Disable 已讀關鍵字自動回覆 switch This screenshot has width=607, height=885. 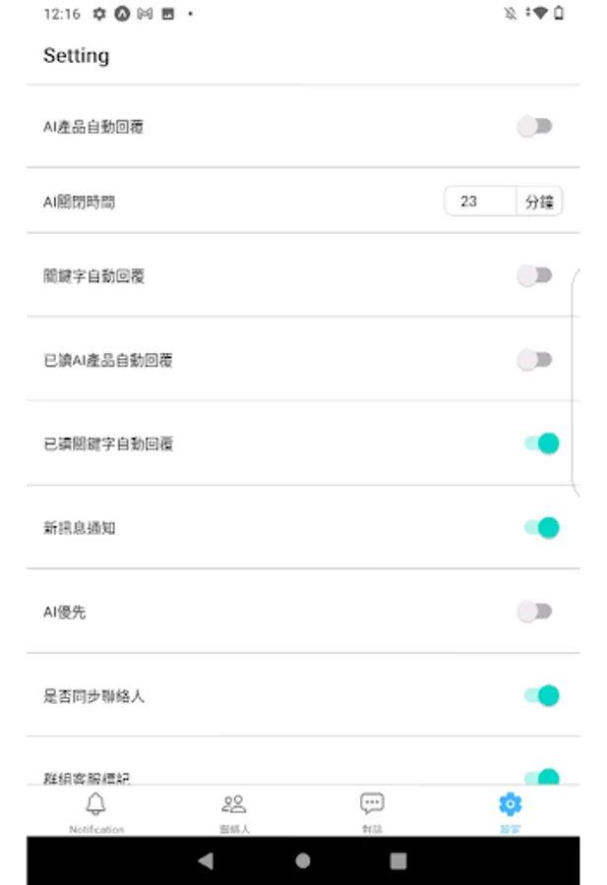click(542, 443)
